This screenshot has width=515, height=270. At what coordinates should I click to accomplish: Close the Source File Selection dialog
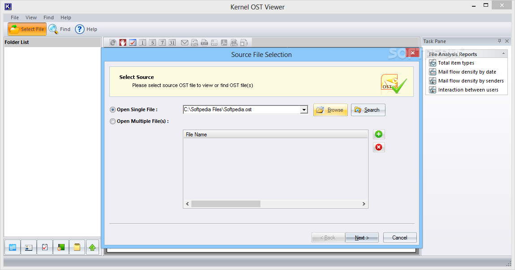412,52
